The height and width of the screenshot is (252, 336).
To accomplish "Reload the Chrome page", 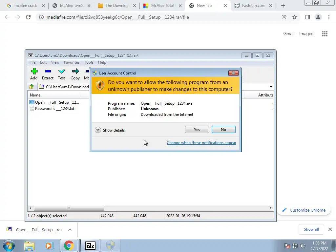I will click(x=28, y=17).
